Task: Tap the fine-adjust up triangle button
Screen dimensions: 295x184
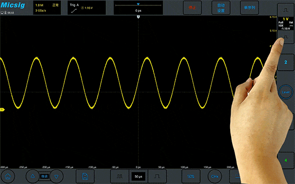Action: click(x=32, y=176)
